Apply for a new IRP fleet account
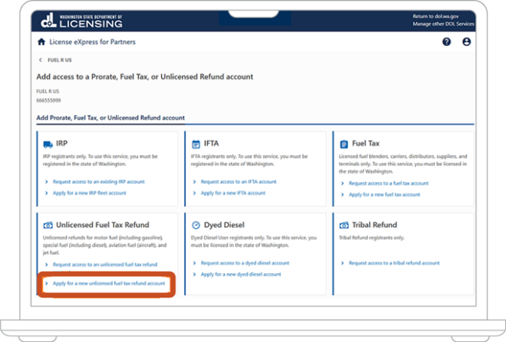Image resolution: width=506 pixels, height=342 pixels. 90,193
